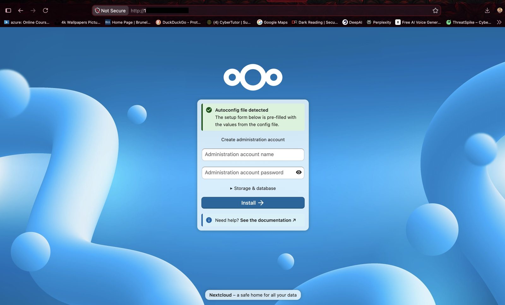
Task: Open the Free AI Voice Generator bookmark
Action: pos(418,22)
